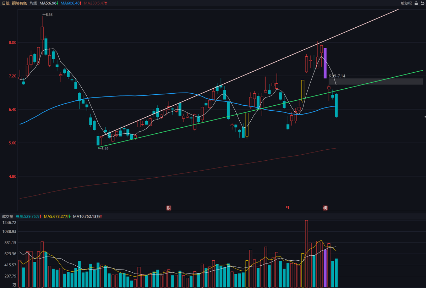Open the 财 event marker on the chart

169,208
